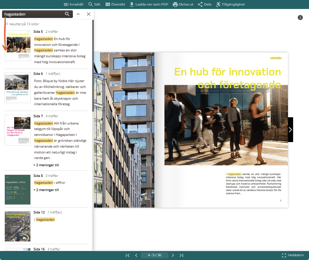Click the 'Foto: Blique by Nobis' result snippet
Screen dimensions: 309x260
click(x=60, y=92)
